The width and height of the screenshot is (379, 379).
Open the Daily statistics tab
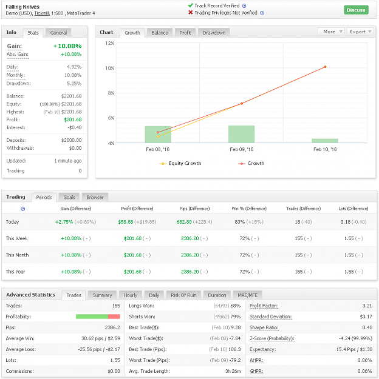(154, 295)
